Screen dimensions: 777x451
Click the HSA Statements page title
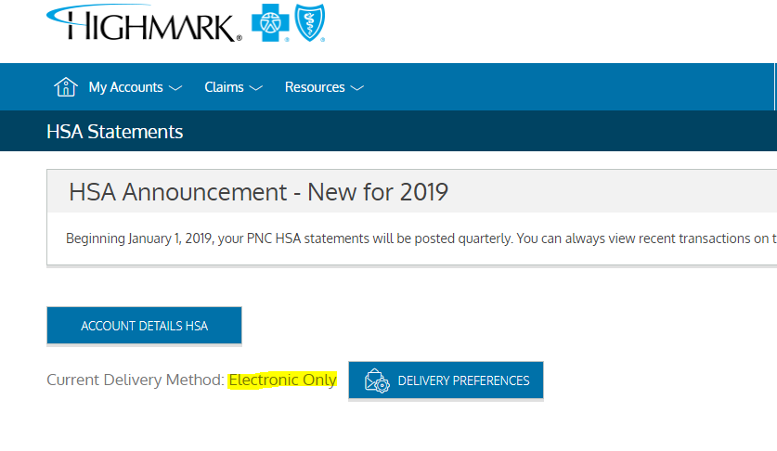click(115, 132)
